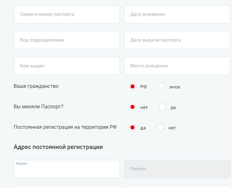Image resolution: width=232 pixels, height=188 pixels.
Task: Click 'Постоянная регистрация на территории РФ' label
Action: [x=65, y=127]
